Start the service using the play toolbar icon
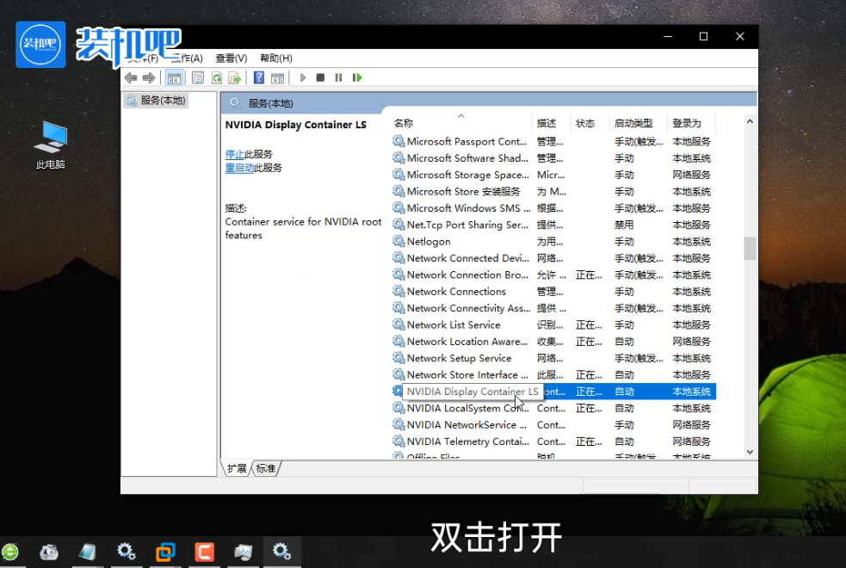The height and width of the screenshot is (568, 846). point(303,77)
